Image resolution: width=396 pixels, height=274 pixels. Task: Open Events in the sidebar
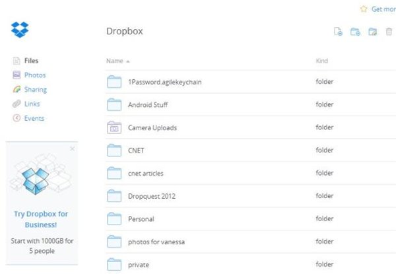pos(34,119)
